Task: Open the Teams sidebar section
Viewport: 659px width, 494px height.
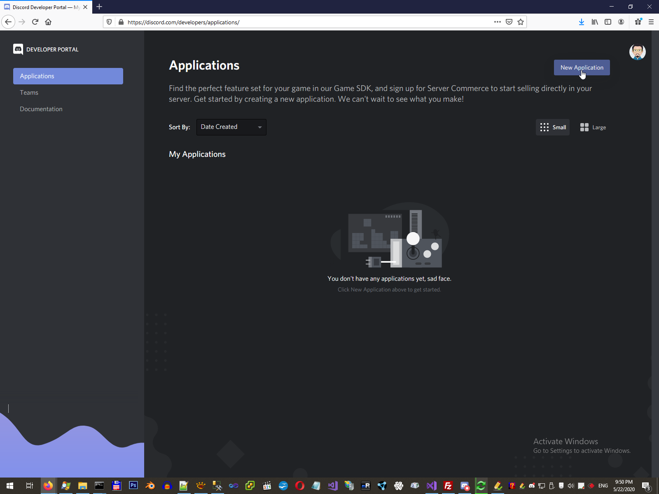Action: (68, 93)
